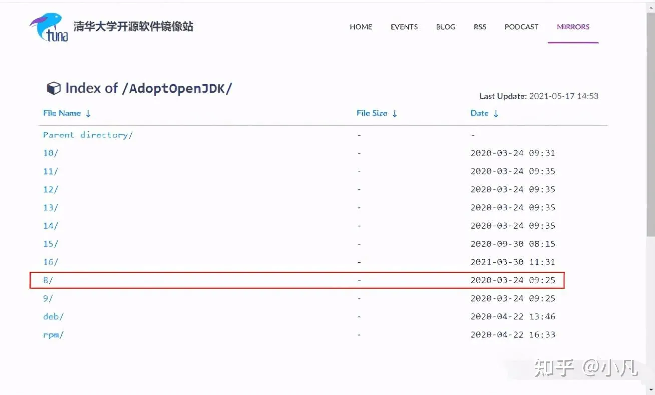Click the date 2020-04-22 16:33
The width and height of the screenshot is (655, 395).
(513, 335)
